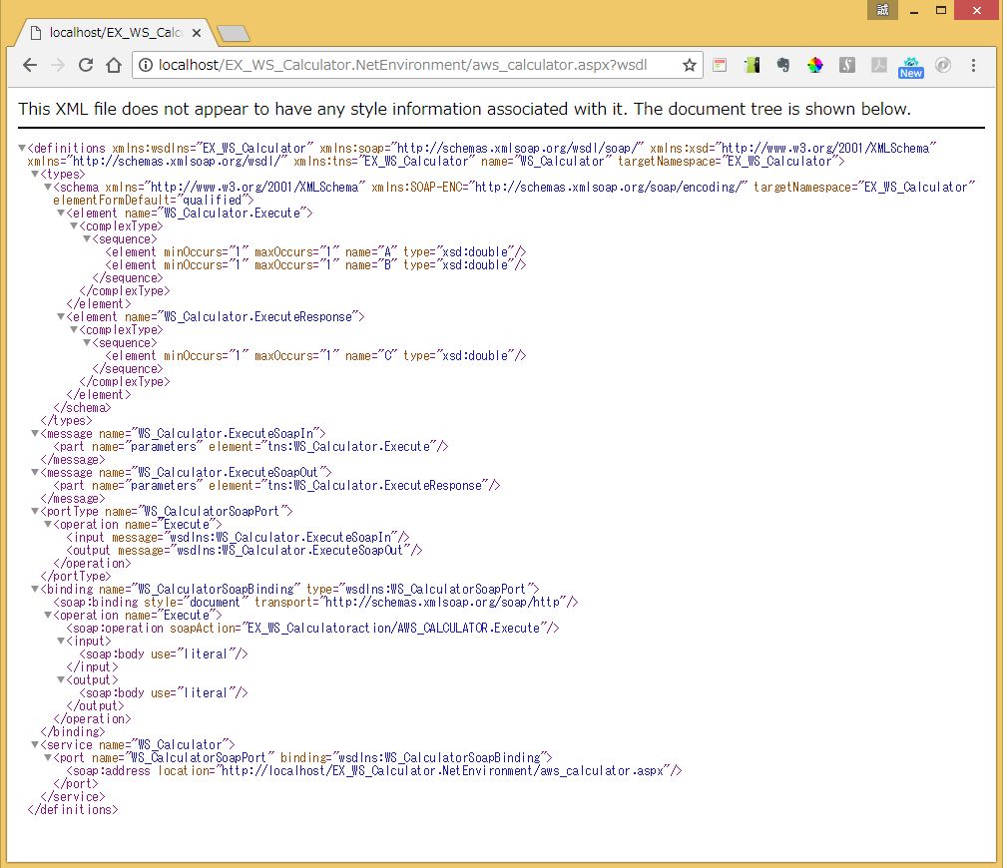Close the localhost/EX_WS_Calc tab
1003x868 pixels.
point(197,33)
